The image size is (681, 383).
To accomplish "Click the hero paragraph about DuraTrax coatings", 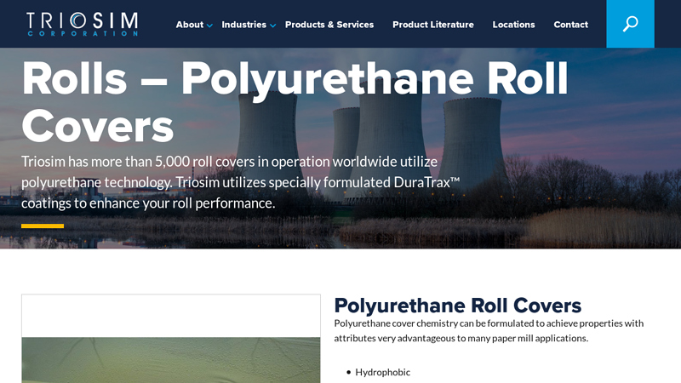I will tap(240, 182).
